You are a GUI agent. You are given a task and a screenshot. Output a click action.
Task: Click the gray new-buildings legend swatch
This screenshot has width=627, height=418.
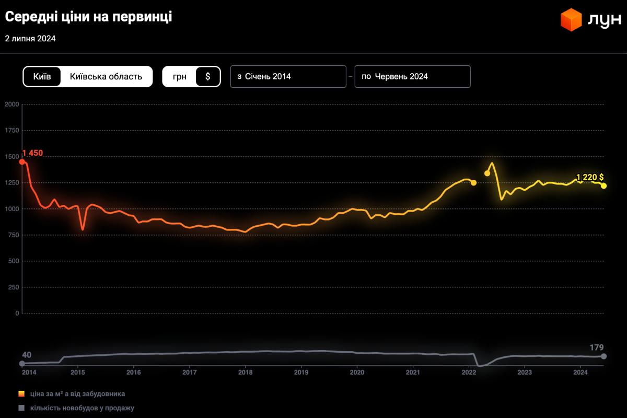coord(21,408)
